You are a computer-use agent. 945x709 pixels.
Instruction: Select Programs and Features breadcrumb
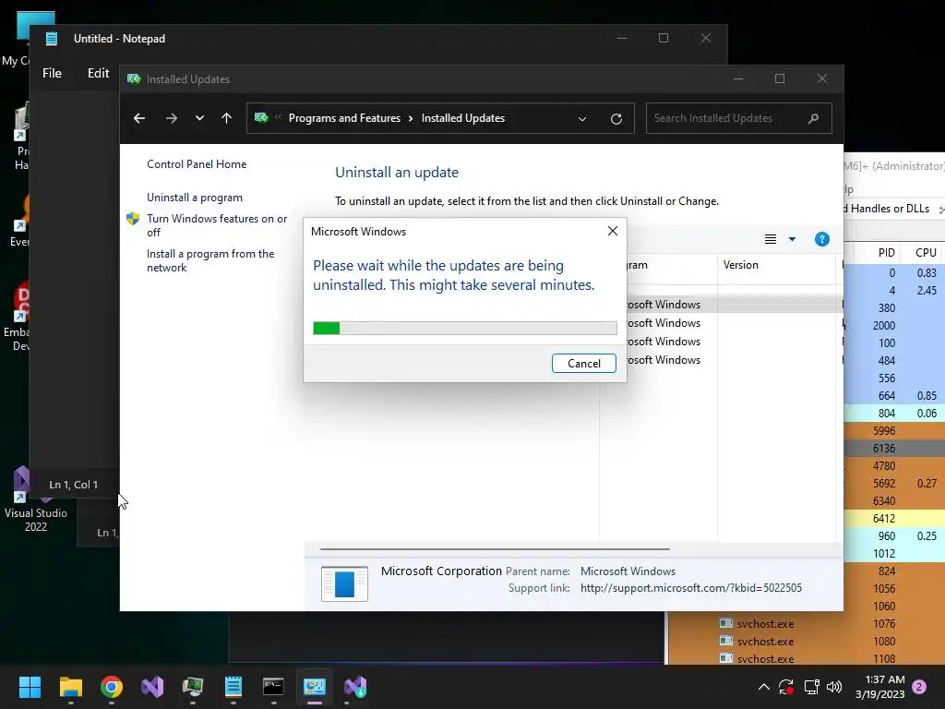coord(344,118)
